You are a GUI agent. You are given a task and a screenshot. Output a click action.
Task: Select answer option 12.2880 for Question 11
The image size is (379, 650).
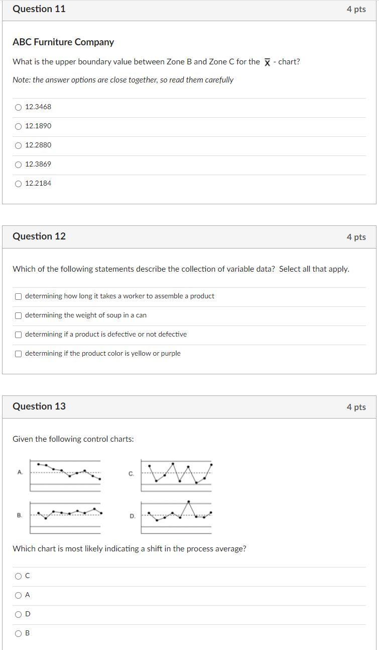click(18, 145)
